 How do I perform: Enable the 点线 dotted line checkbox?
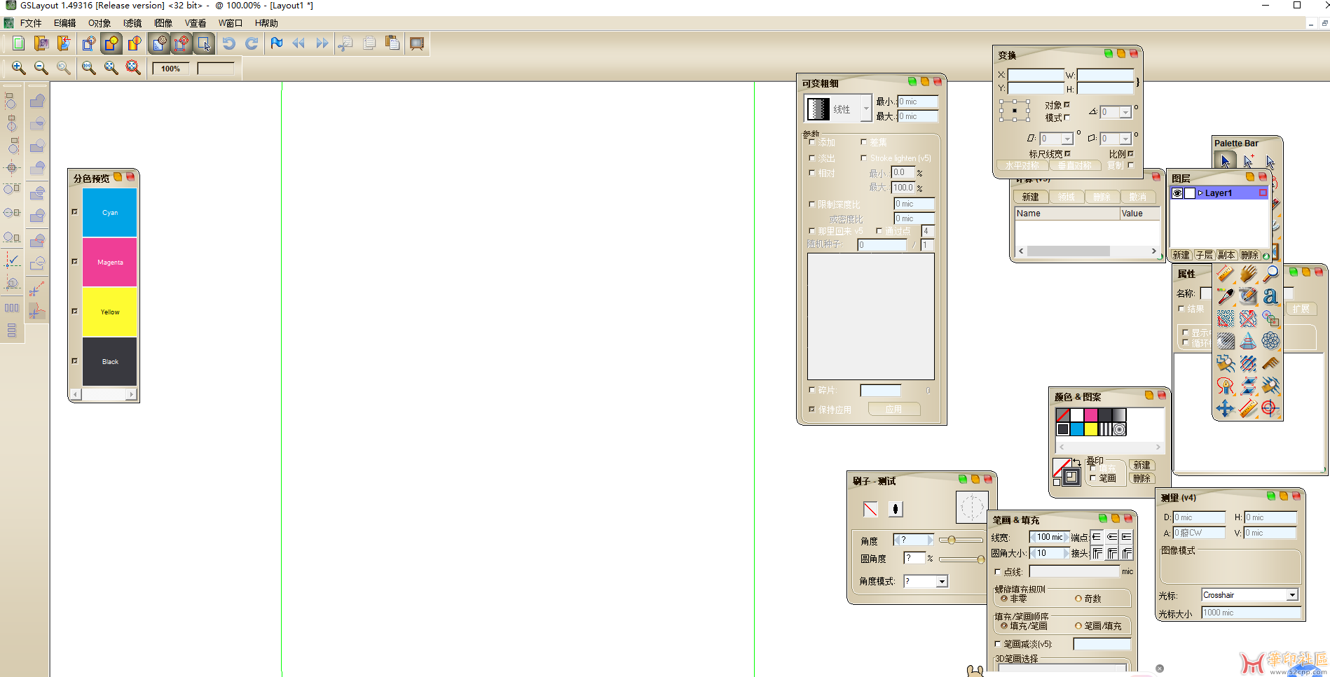(x=998, y=572)
